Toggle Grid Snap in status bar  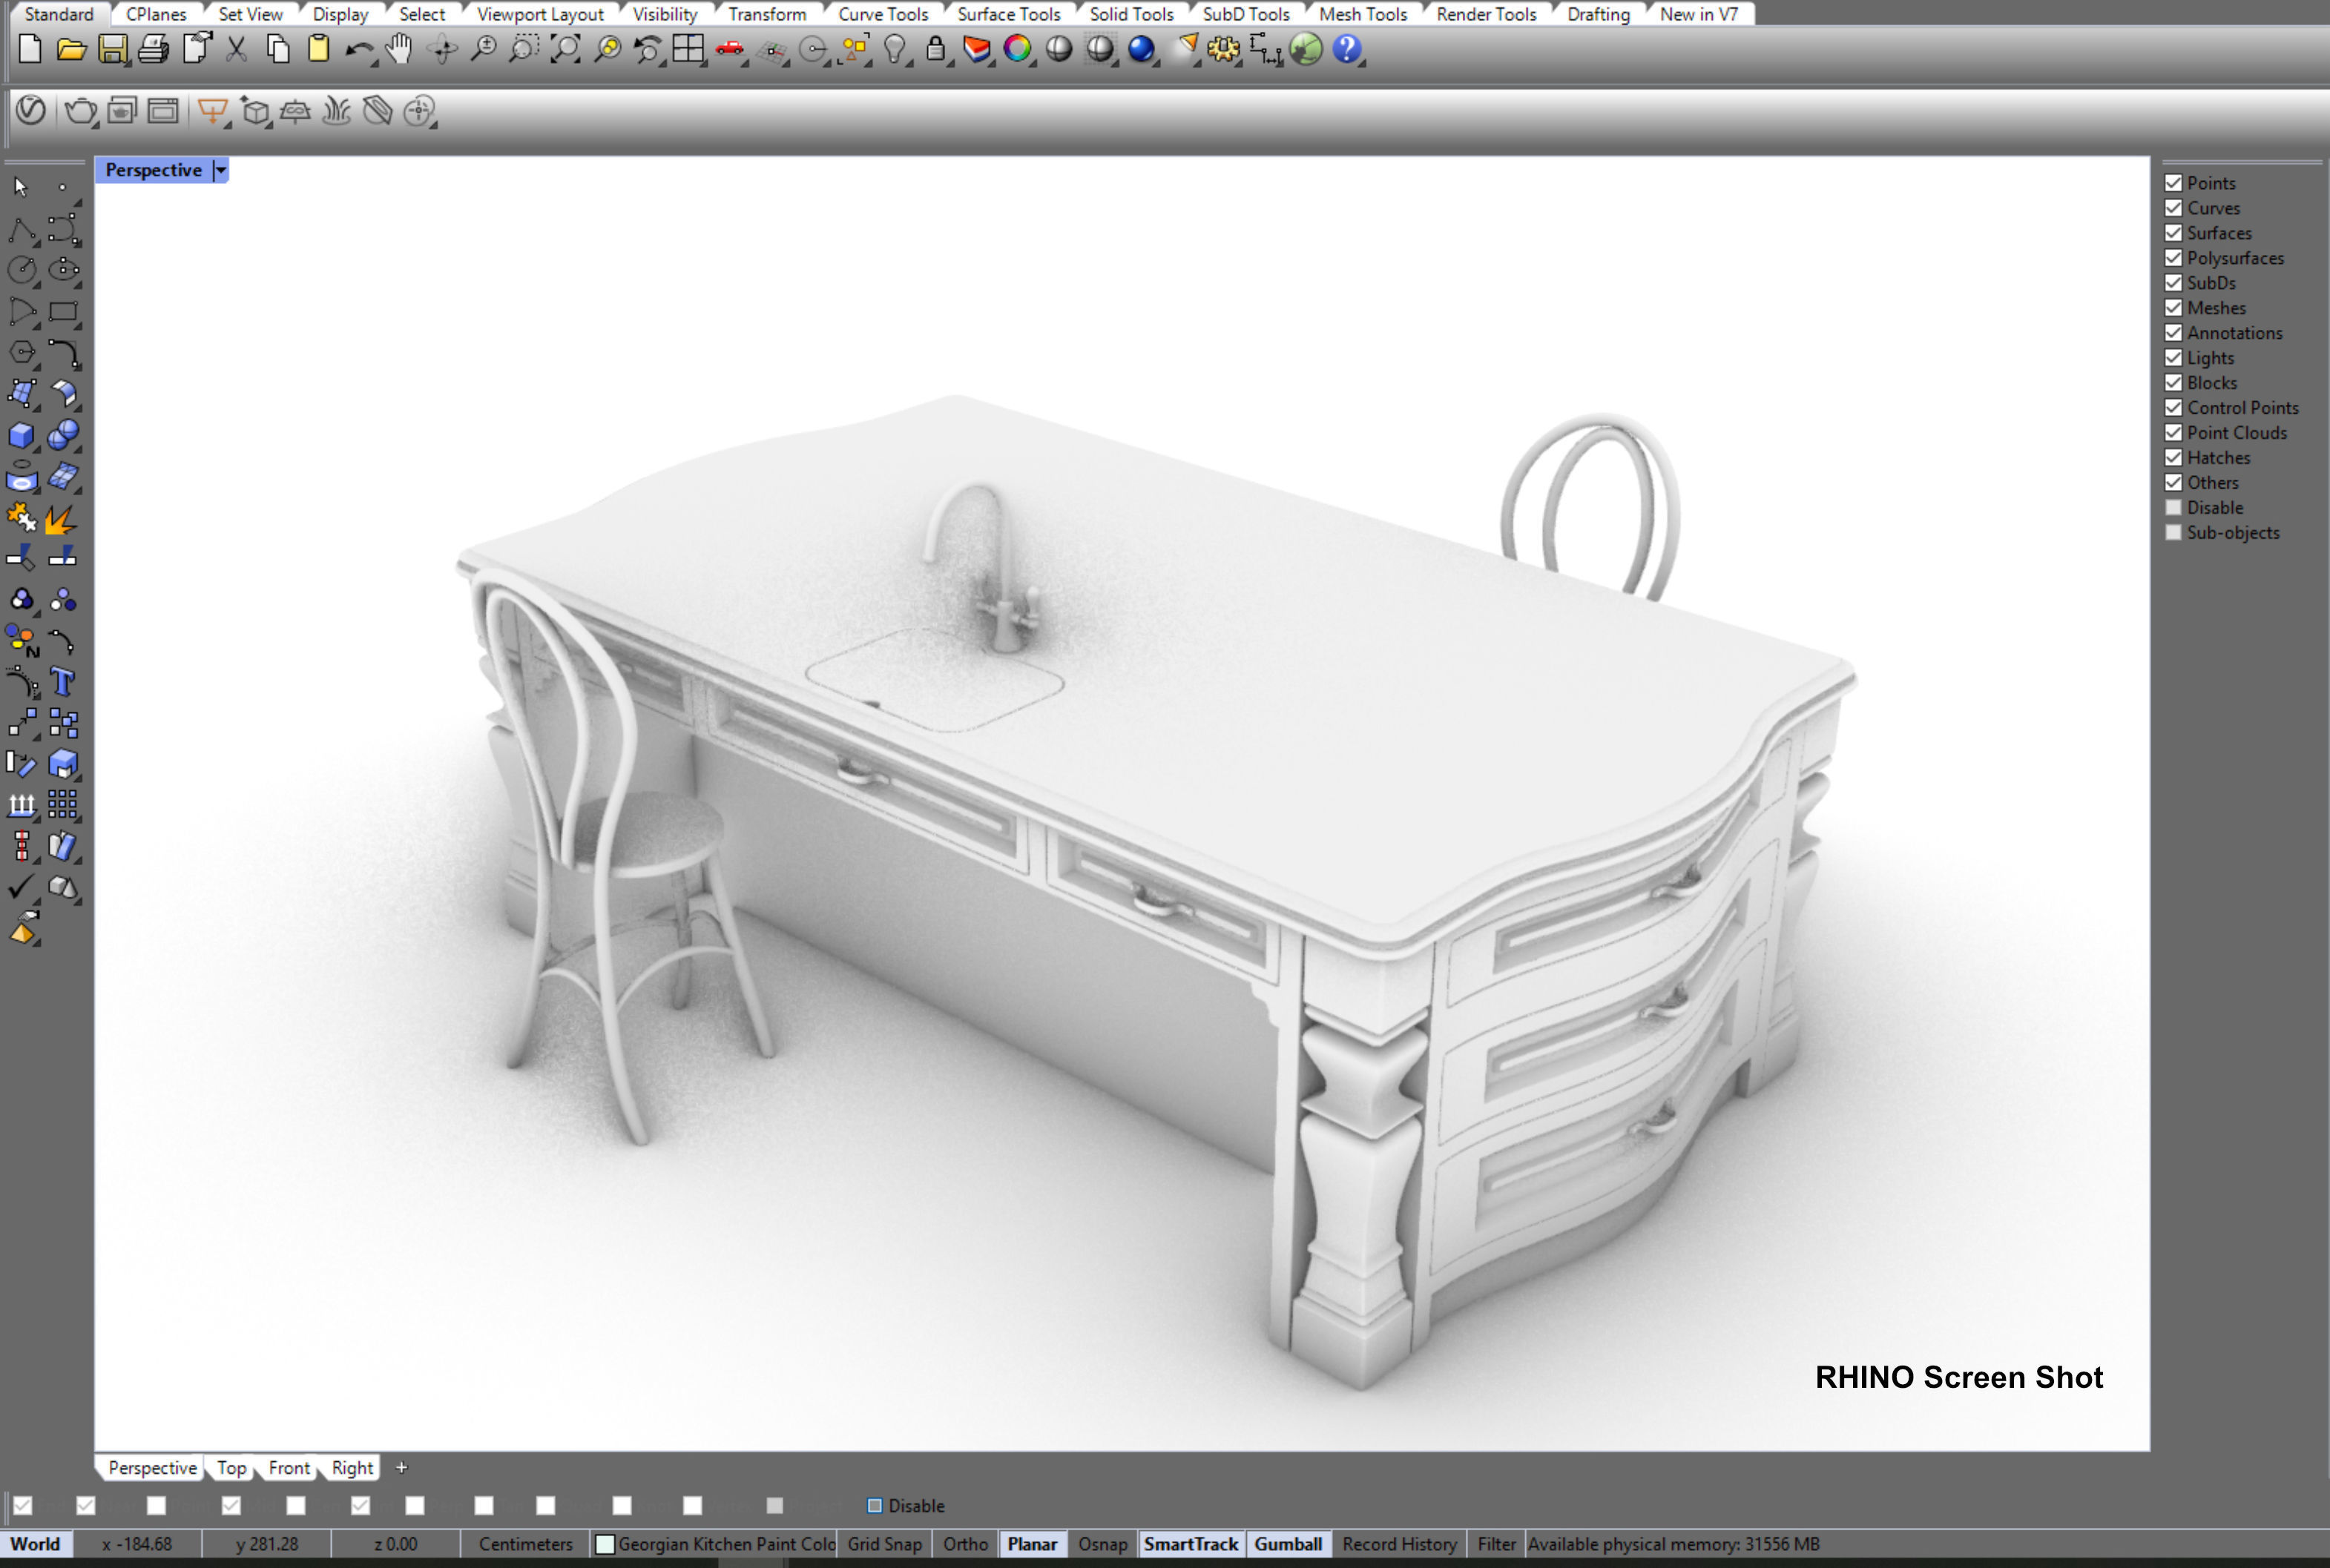coord(884,1544)
